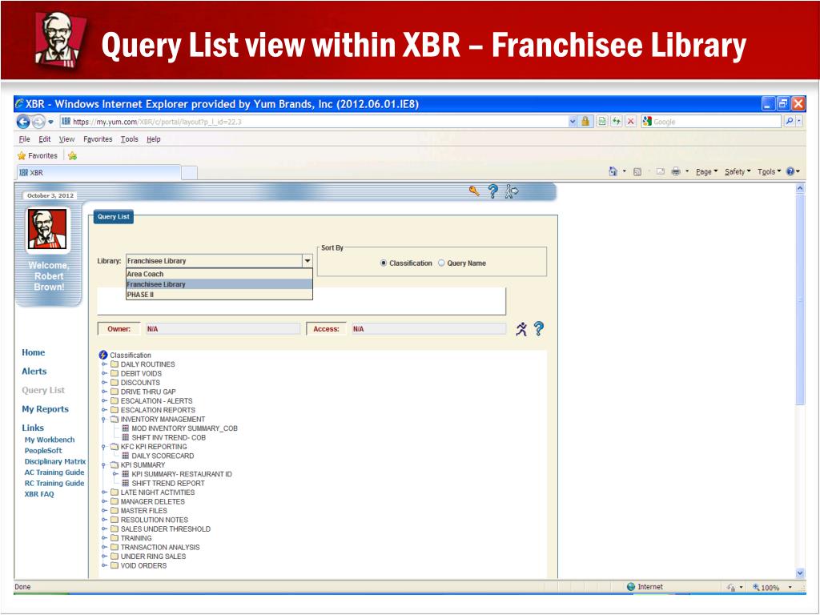This screenshot has height=615, width=820.
Task: Click Add to Favorites bar icon
Action: pyautogui.click(x=72, y=156)
